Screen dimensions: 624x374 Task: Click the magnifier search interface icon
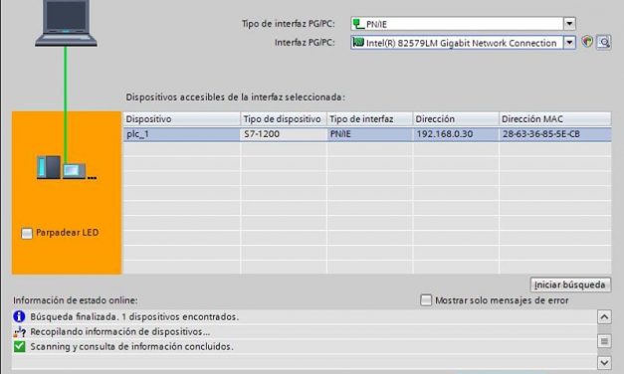[x=604, y=42]
